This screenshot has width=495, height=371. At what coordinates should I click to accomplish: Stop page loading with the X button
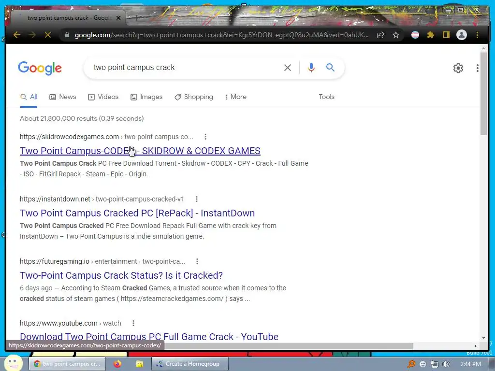pyautogui.click(x=48, y=35)
